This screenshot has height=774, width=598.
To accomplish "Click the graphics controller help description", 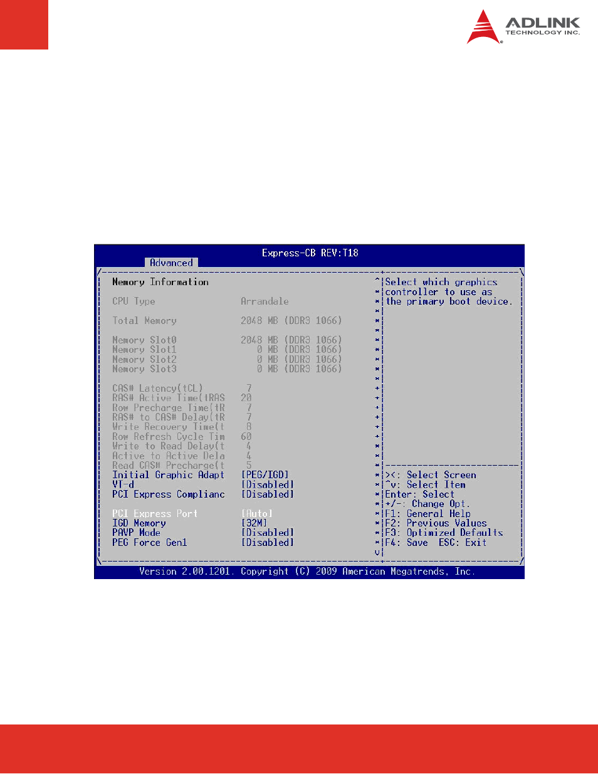I will pos(449,292).
